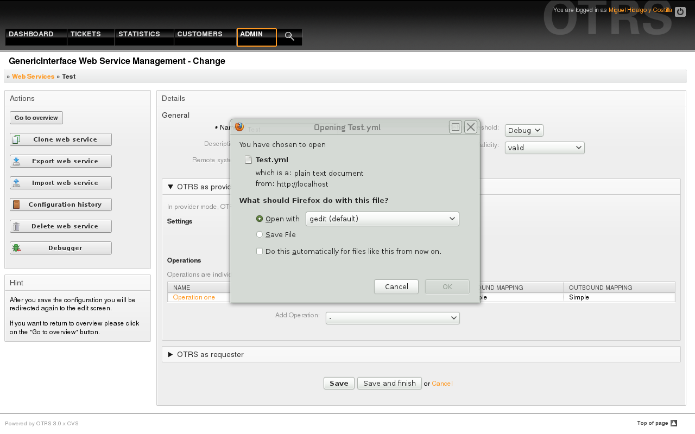Click Cancel in the file dialog
This screenshot has height=434, width=695.
pos(396,286)
